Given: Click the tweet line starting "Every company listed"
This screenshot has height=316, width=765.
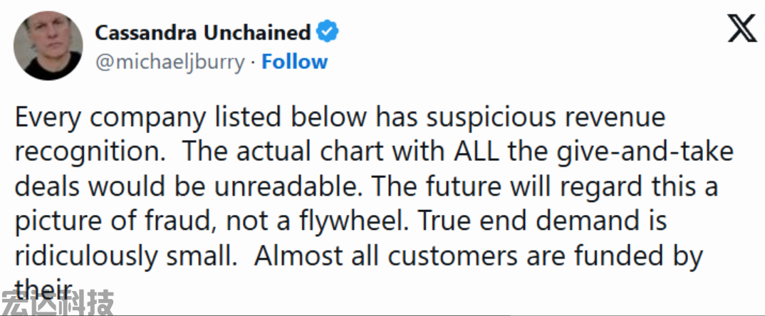Looking at the screenshot, I should (x=339, y=117).
